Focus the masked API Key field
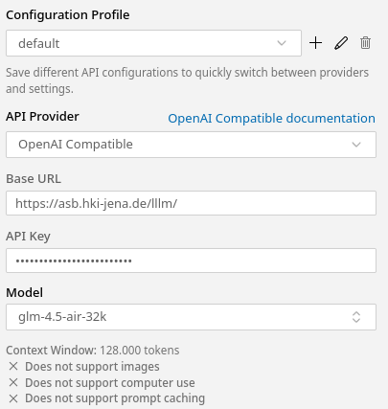 pos(191,261)
